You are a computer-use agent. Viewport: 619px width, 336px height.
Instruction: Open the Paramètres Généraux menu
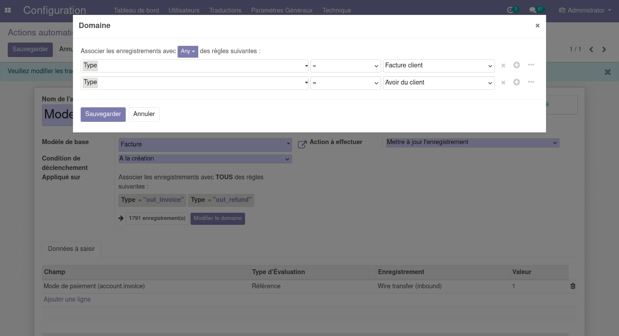click(281, 10)
